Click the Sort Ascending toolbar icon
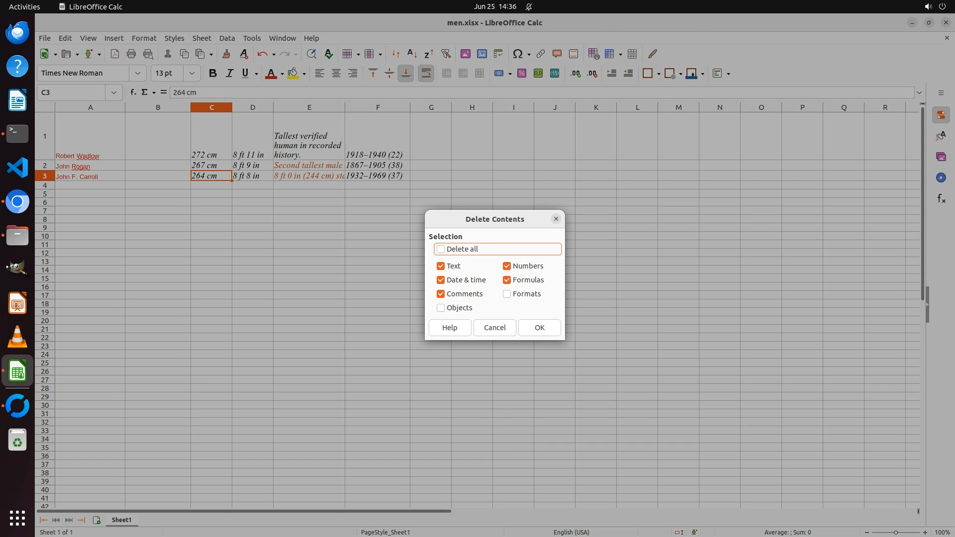This screenshot has width=955, height=537. coord(412,54)
